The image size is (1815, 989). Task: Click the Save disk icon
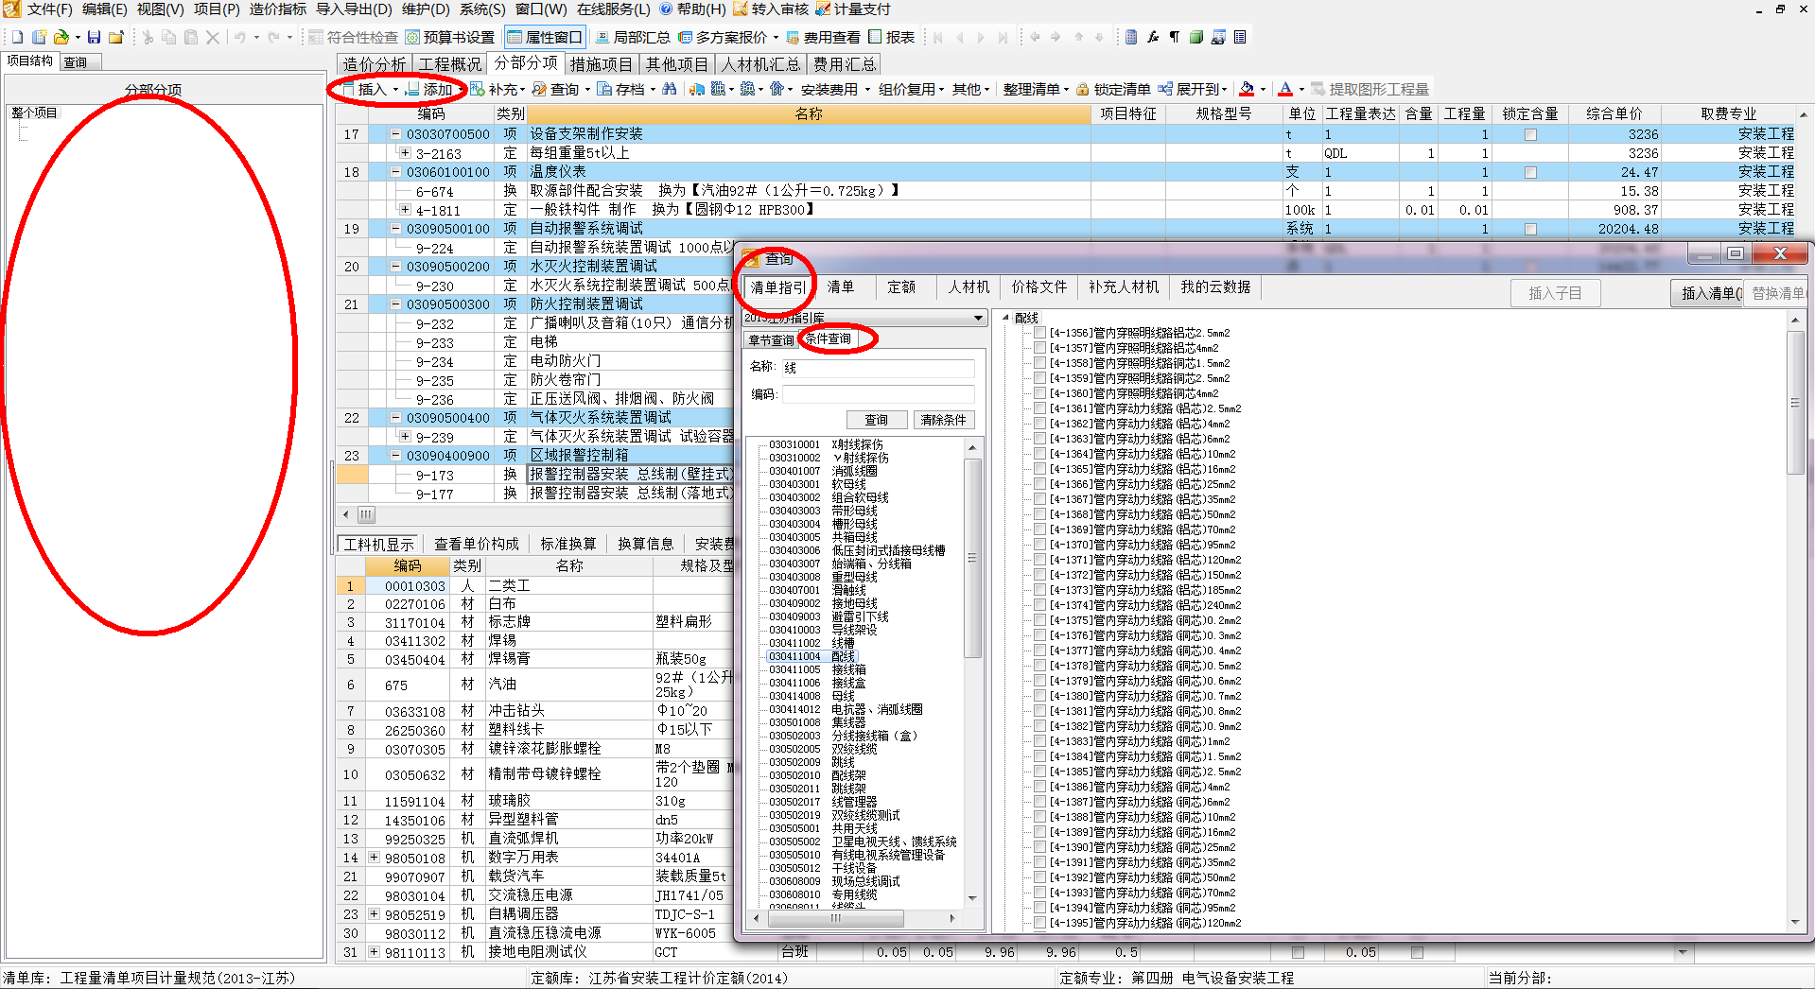pos(94,37)
